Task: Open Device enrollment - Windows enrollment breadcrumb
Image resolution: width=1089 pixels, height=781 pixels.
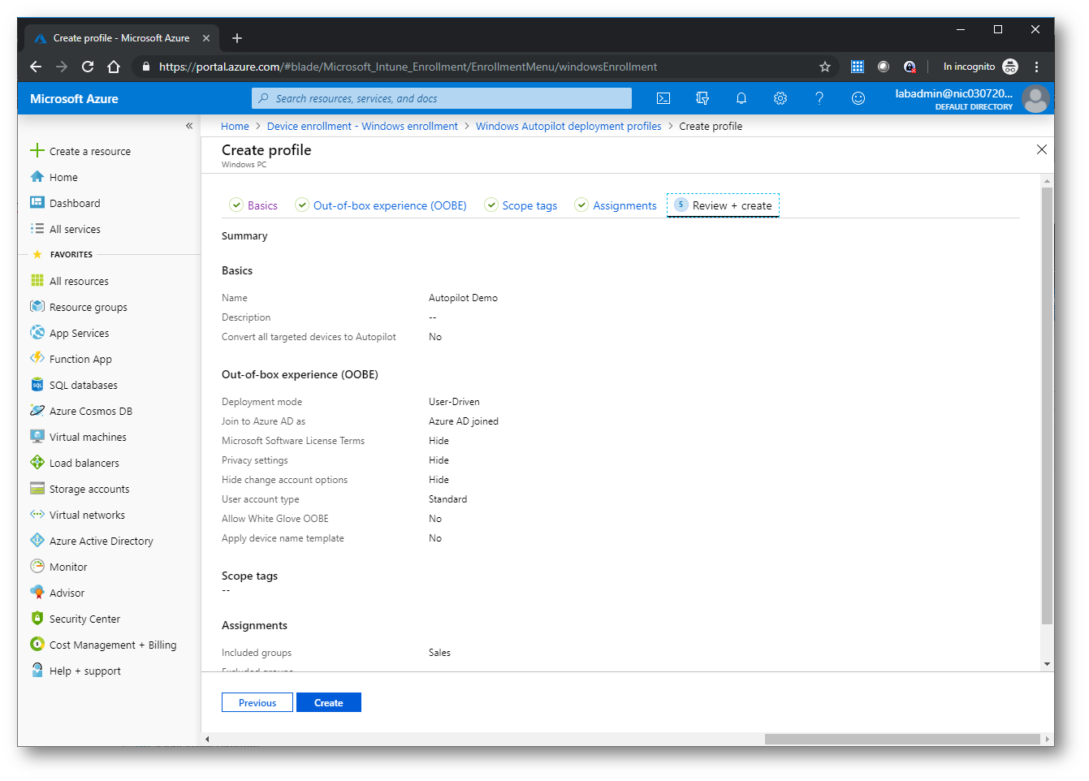Action: click(362, 126)
